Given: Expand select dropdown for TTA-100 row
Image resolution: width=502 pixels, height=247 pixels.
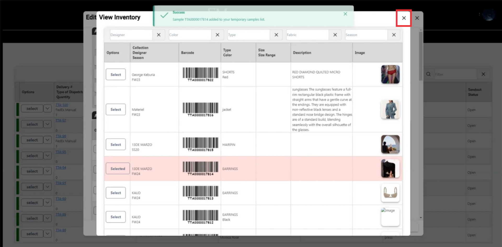Looking at the screenshot, I should (x=47, y=108).
